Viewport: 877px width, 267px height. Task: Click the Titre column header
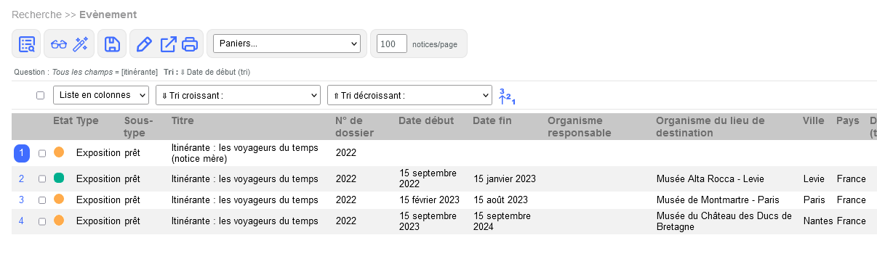coord(183,120)
